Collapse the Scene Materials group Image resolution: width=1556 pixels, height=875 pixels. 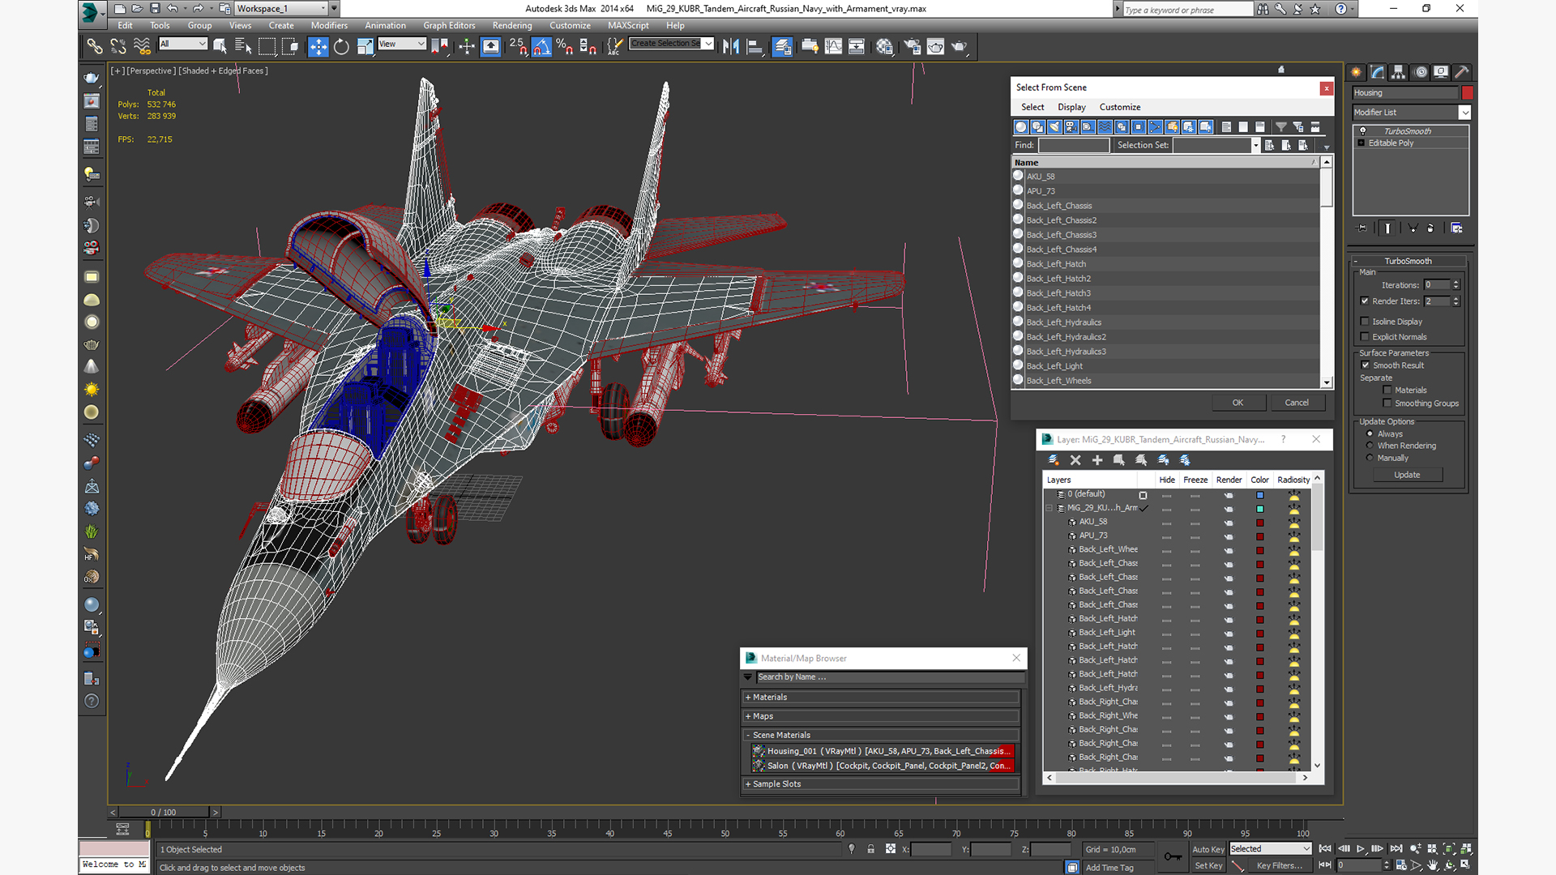point(882,736)
